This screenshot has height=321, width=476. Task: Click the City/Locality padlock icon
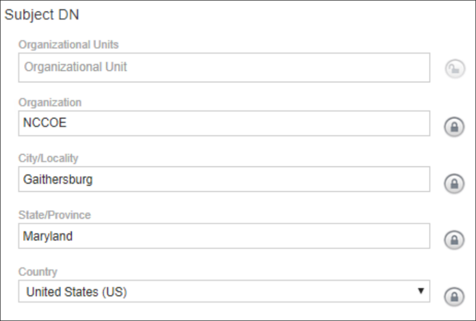pos(455,183)
